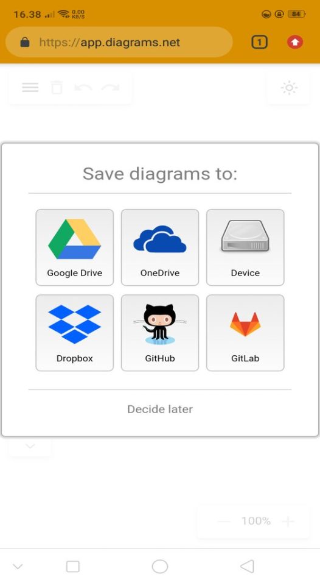Click the undo arrow icon
Image resolution: width=320 pixels, height=585 pixels.
point(83,88)
